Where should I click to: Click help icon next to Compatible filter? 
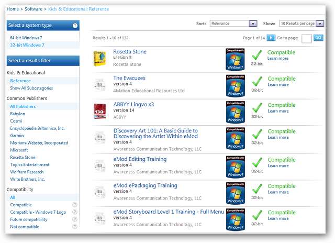75,205
